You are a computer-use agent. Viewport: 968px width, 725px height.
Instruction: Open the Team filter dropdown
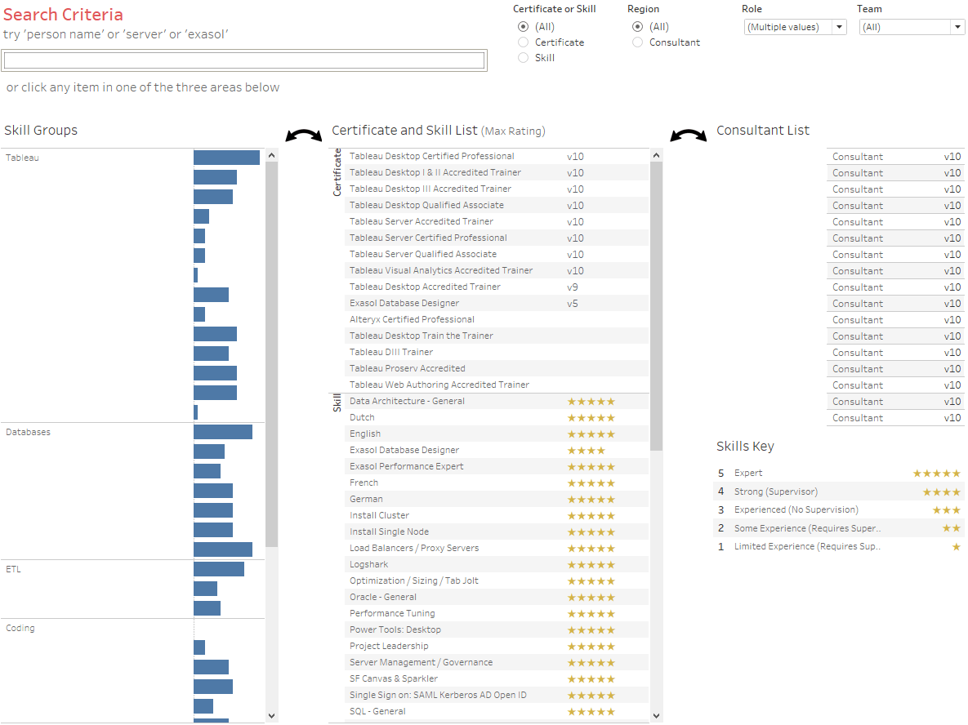coord(957,27)
